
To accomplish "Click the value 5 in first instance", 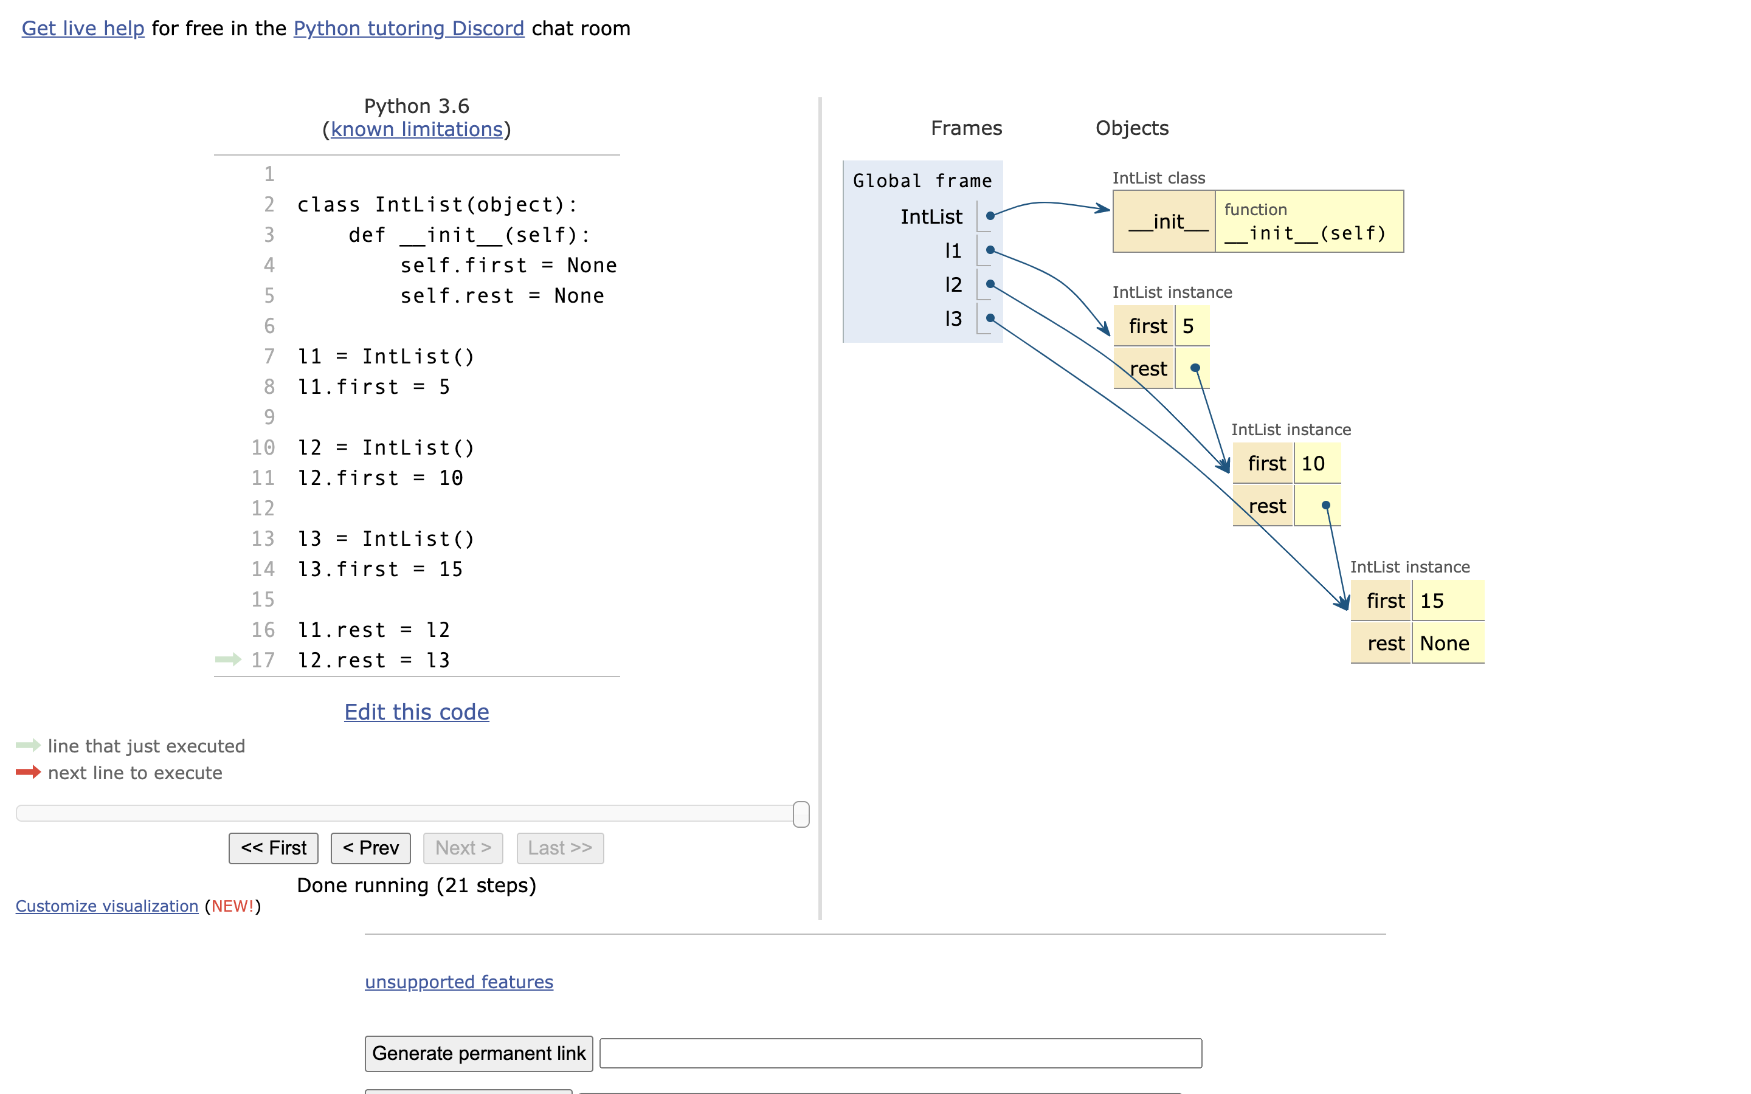I will (1188, 326).
